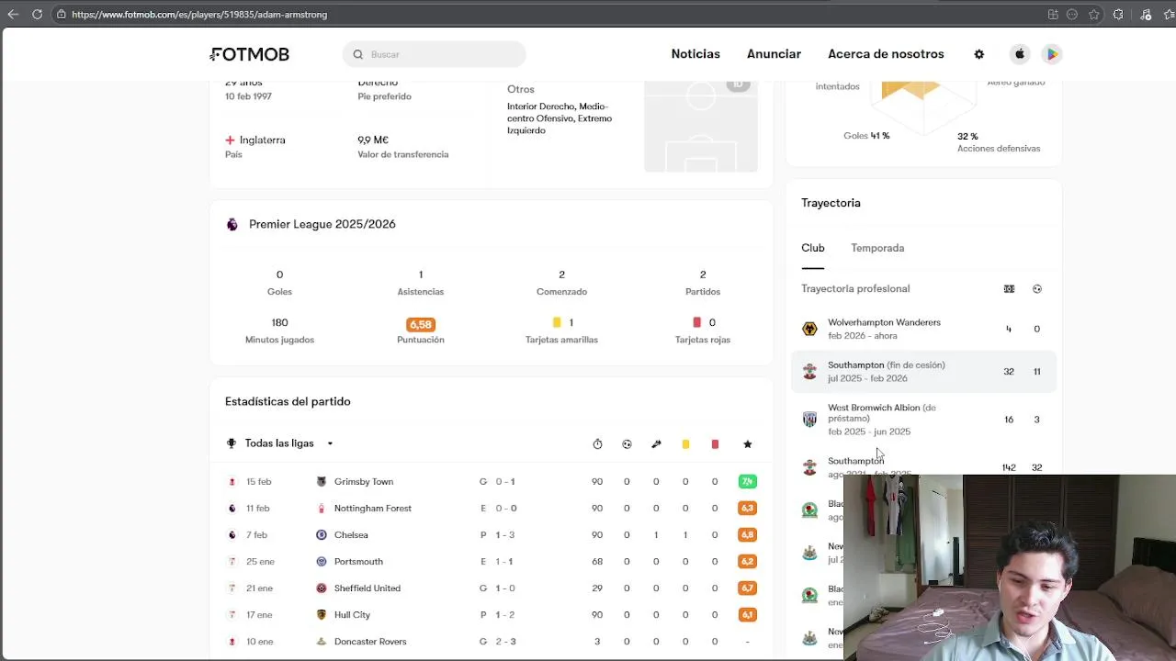This screenshot has height=661, width=1176.
Task: Bookmark page with the star icon
Action: coord(1094,15)
